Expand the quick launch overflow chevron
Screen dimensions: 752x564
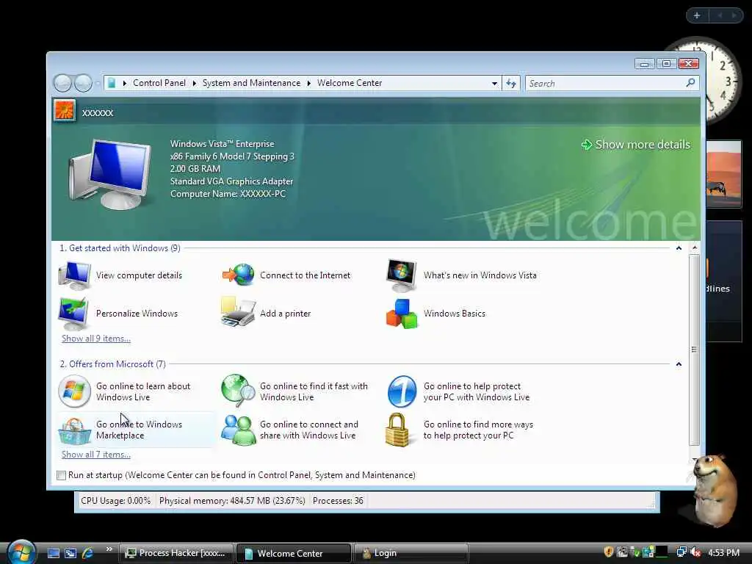pos(109,549)
